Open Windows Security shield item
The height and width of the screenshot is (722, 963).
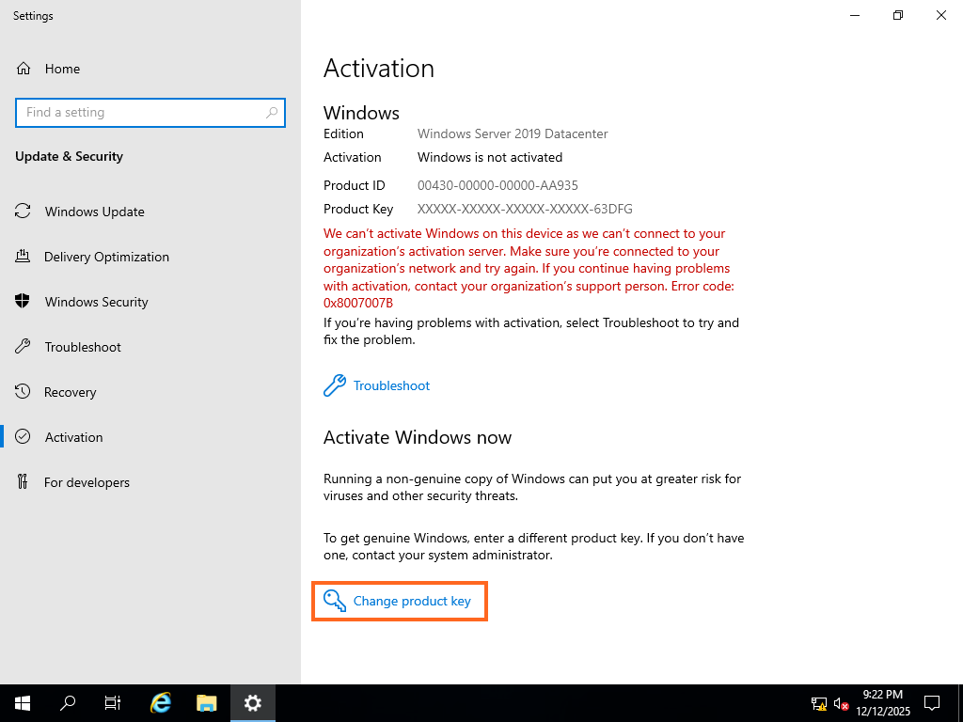[96, 302]
